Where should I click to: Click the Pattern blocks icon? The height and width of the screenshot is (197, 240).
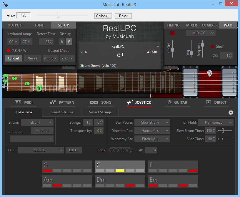tap(53, 102)
